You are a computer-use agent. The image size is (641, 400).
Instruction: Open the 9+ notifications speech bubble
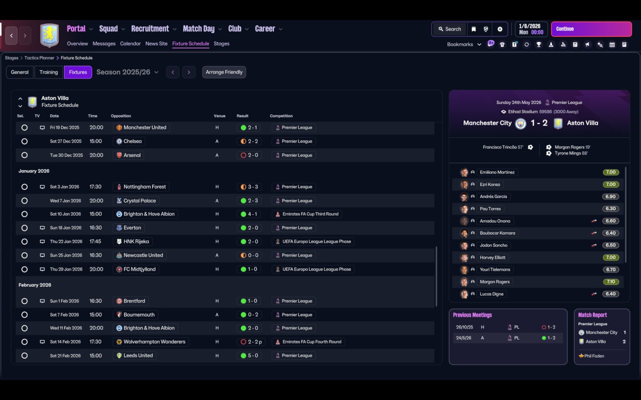pos(491,43)
